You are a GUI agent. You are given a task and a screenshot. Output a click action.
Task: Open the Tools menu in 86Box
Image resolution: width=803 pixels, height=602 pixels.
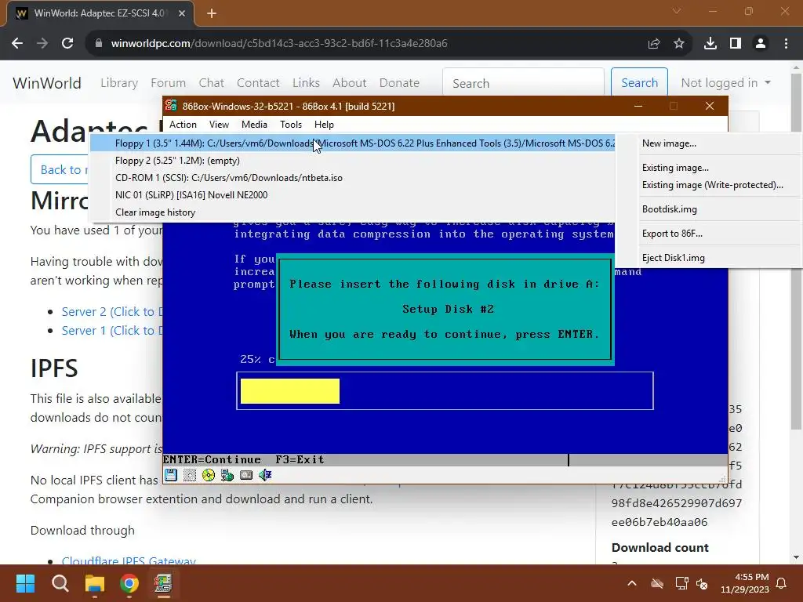coord(291,125)
